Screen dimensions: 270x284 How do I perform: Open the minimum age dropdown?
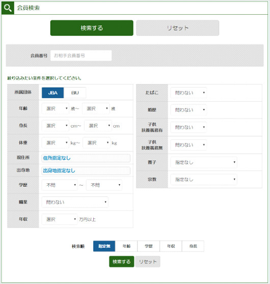[x=56, y=108]
